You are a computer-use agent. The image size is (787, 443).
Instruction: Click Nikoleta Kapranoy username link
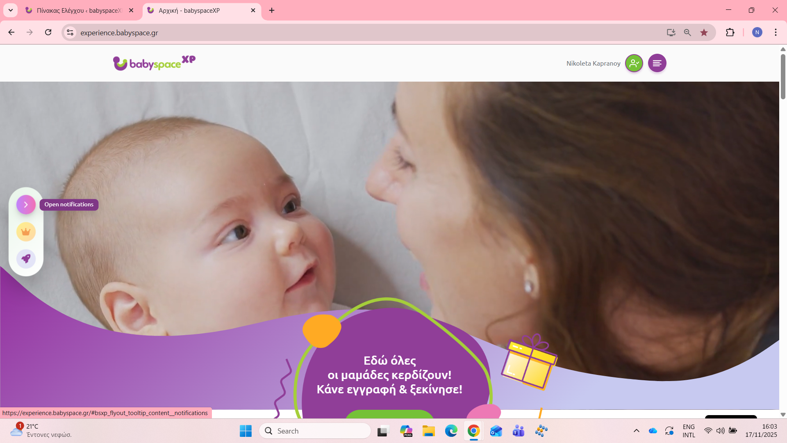click(x=593, y=64)
